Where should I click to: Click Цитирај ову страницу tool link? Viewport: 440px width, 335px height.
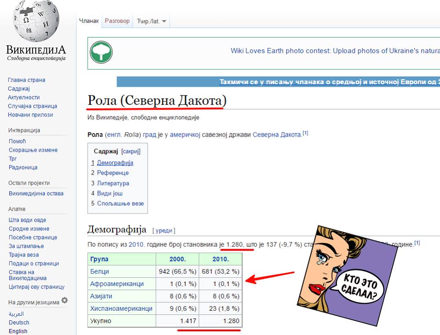(37, 287)
